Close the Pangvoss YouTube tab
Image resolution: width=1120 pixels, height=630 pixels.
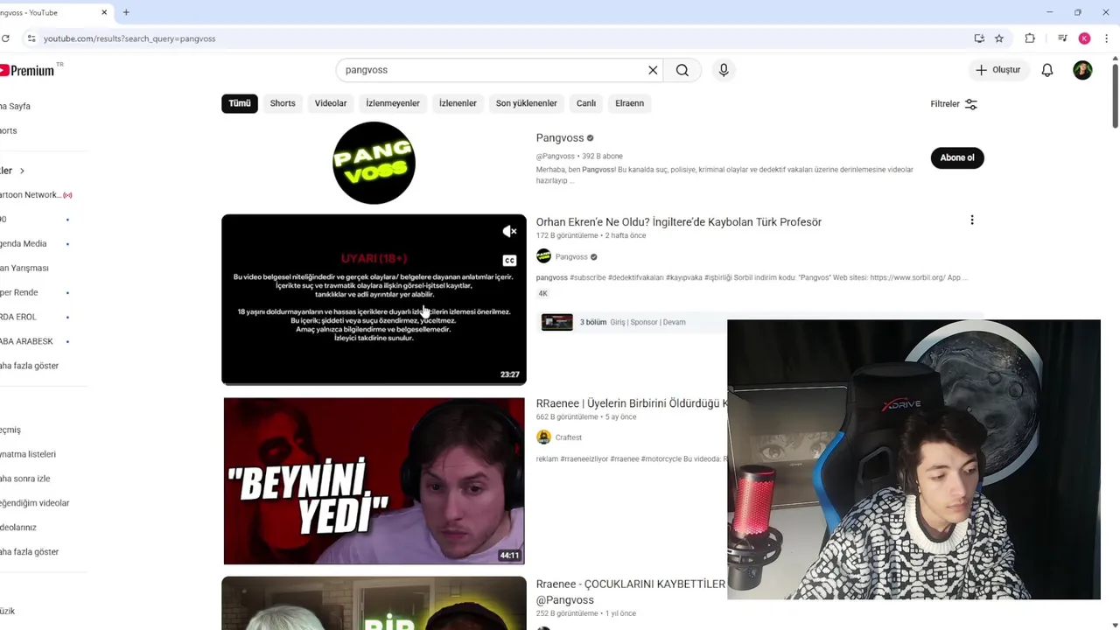click(x=104, y=12)
